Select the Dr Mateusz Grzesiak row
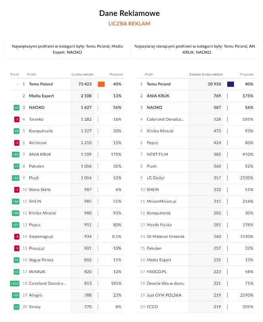This screenshot has width=263, height=322. 165,237
